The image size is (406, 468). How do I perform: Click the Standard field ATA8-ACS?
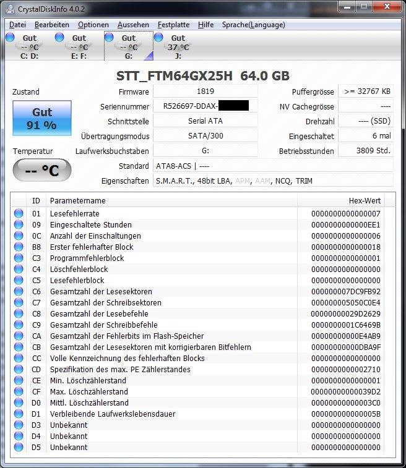point(273,166)
